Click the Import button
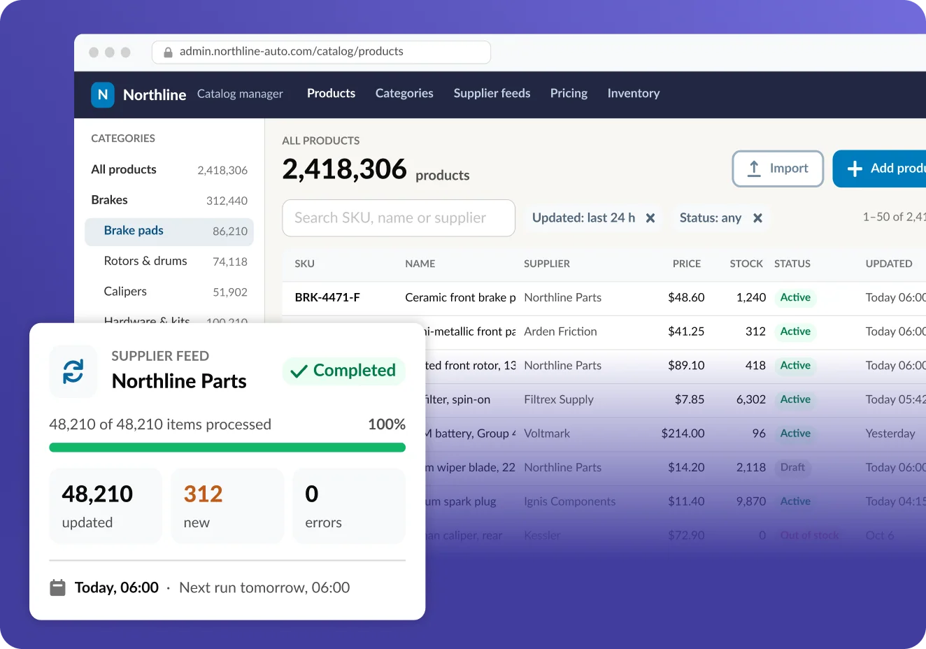The height and width of the screenshot is (649, 926). pyautogui.click(x=778, y=169)
